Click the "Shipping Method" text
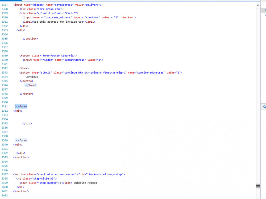 click(85, 183)
